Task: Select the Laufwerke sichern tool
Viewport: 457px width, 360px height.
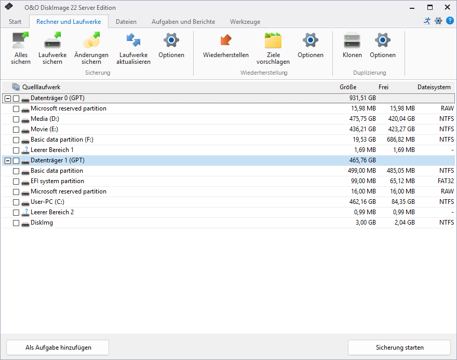Action: [x=52, y=41]
